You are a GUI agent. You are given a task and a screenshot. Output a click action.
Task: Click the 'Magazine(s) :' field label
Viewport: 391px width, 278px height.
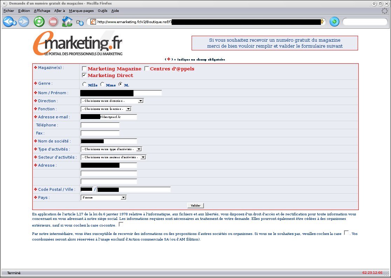51,68
